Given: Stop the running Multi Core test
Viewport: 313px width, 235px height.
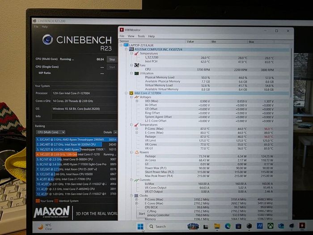Looking at the screenshot, I should (112, 60).
